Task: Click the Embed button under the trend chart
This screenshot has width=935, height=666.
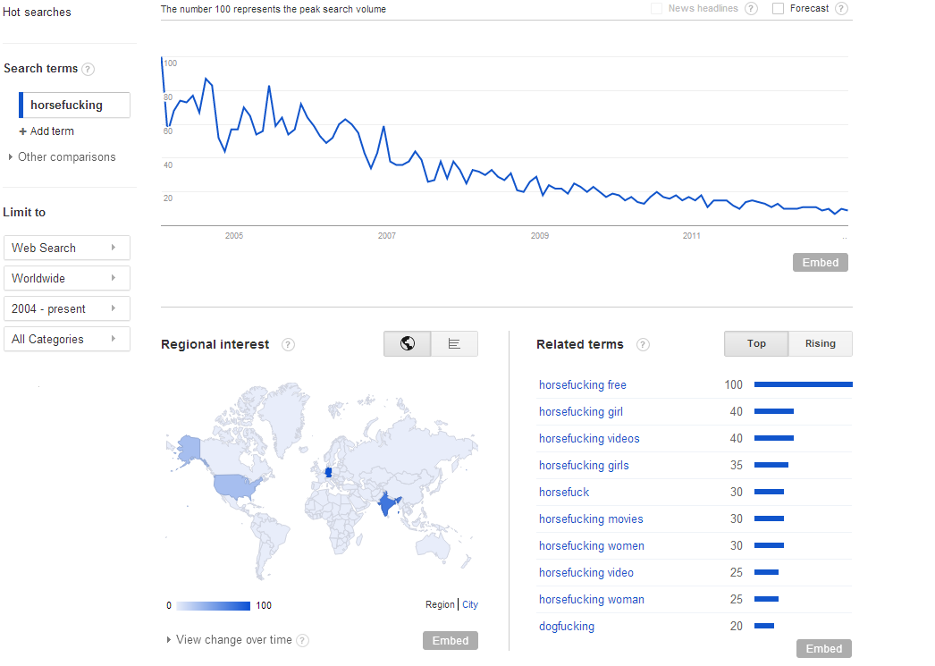Action: click(x=820, y=263)
